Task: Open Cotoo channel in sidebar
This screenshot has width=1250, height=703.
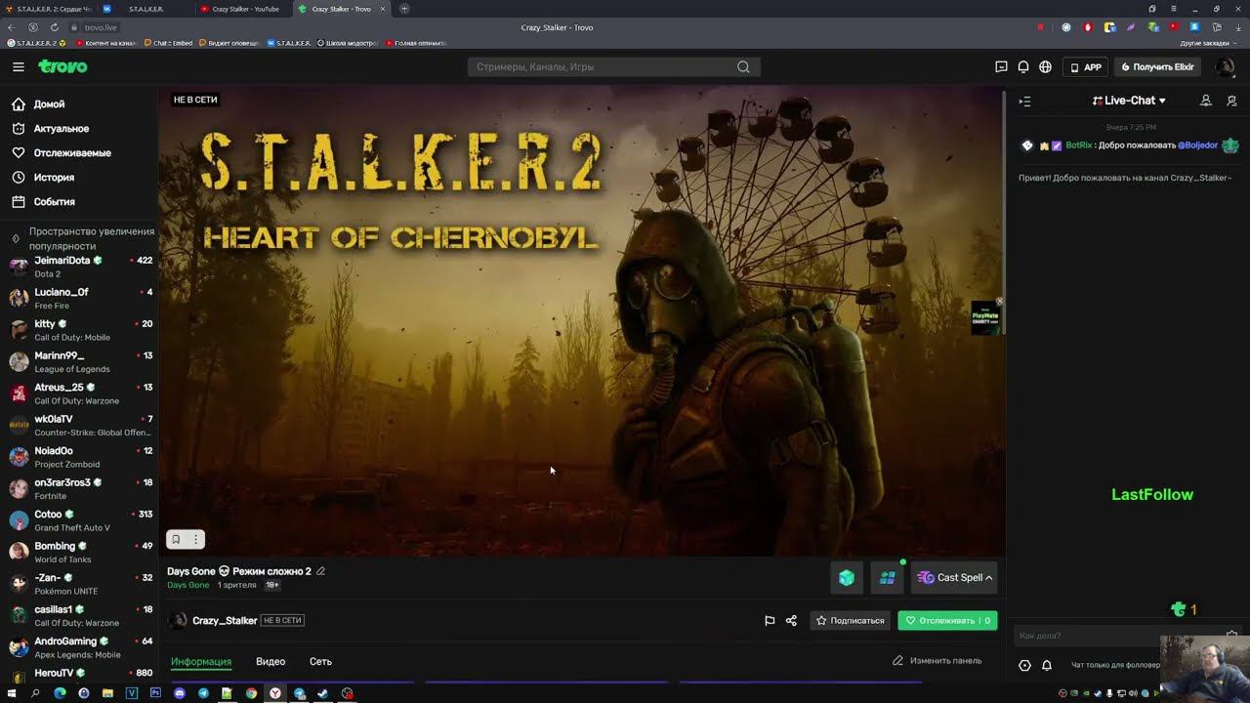Action: pyautogui.click(x=79, y=520)
